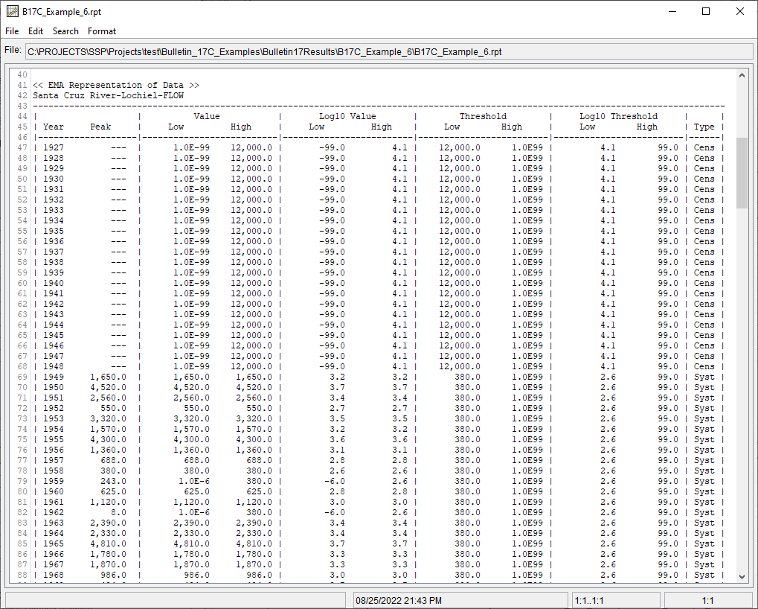This screenshot has width=758, height=609.
Task: Click the 'Type' column header
Action: pos(704,127)
